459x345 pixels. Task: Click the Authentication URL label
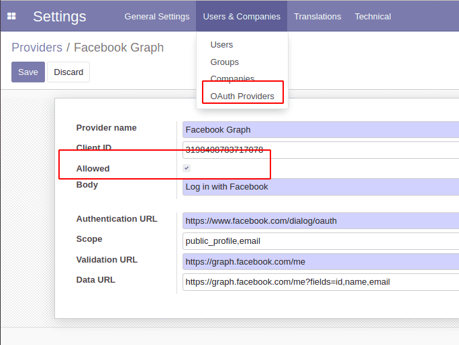(117, 219)
